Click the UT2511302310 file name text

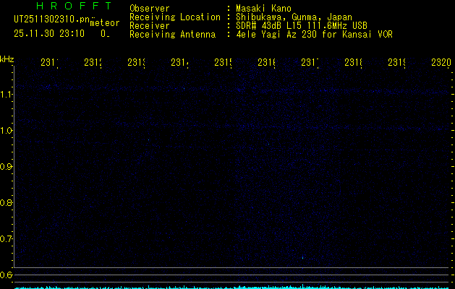52,20
